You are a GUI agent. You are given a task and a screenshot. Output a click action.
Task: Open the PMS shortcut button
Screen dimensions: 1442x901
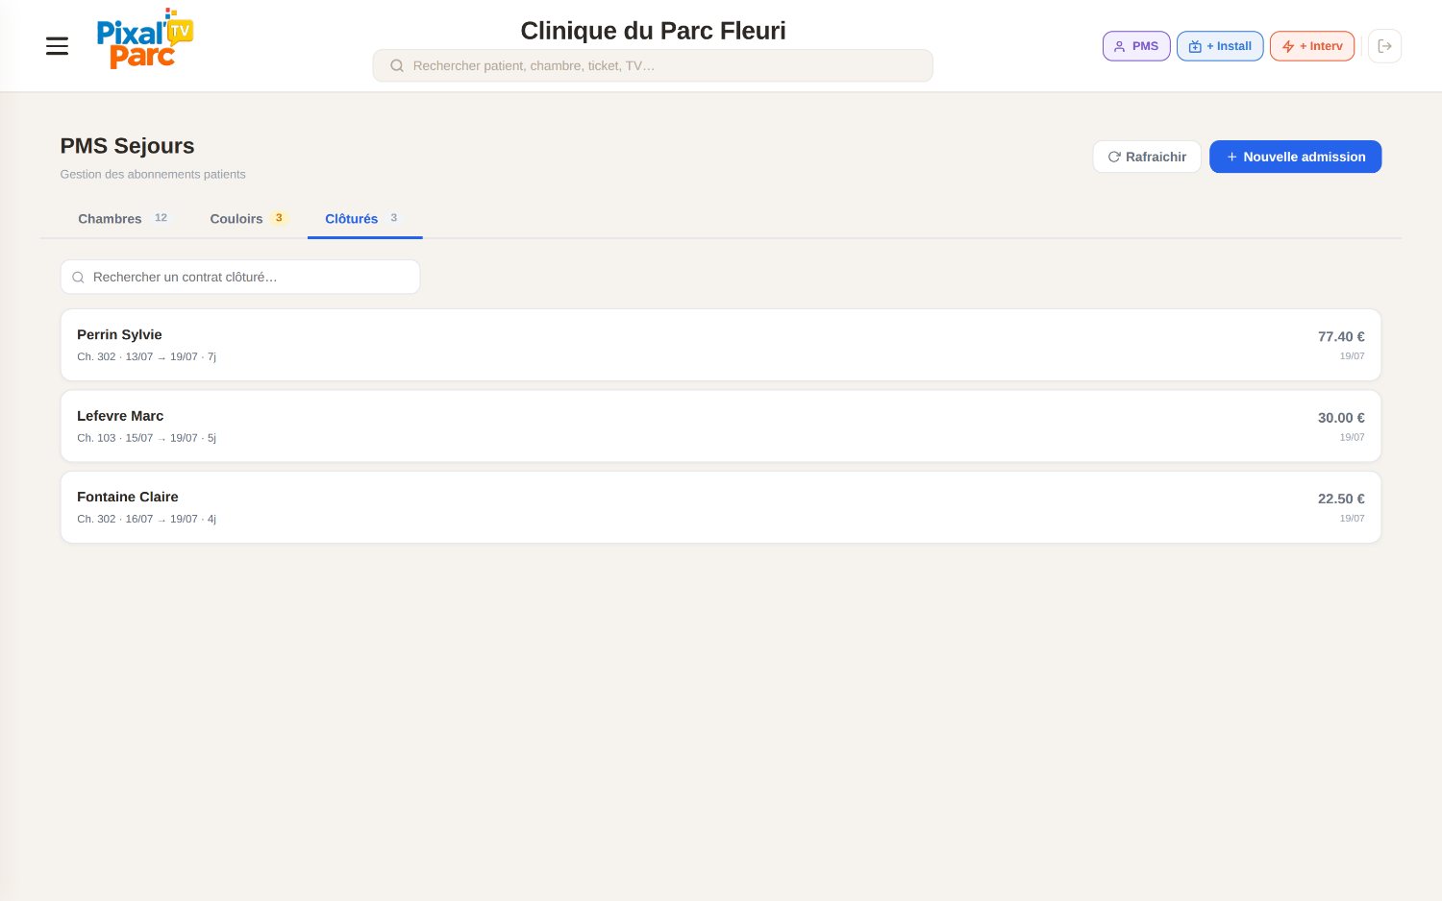point(1136,46)
